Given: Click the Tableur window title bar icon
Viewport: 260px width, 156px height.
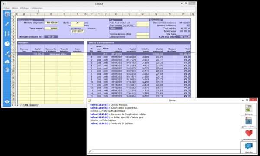Looking at the screenshot, I should coord(4,3).
